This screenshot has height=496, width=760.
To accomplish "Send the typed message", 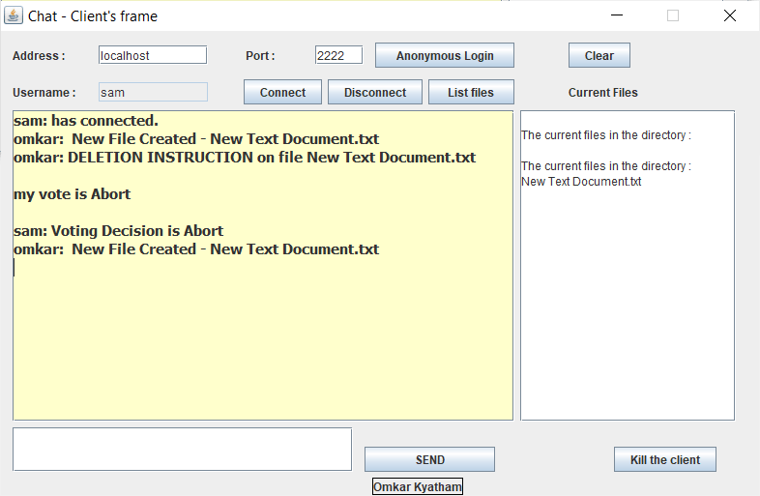I will tap(429, 459).
